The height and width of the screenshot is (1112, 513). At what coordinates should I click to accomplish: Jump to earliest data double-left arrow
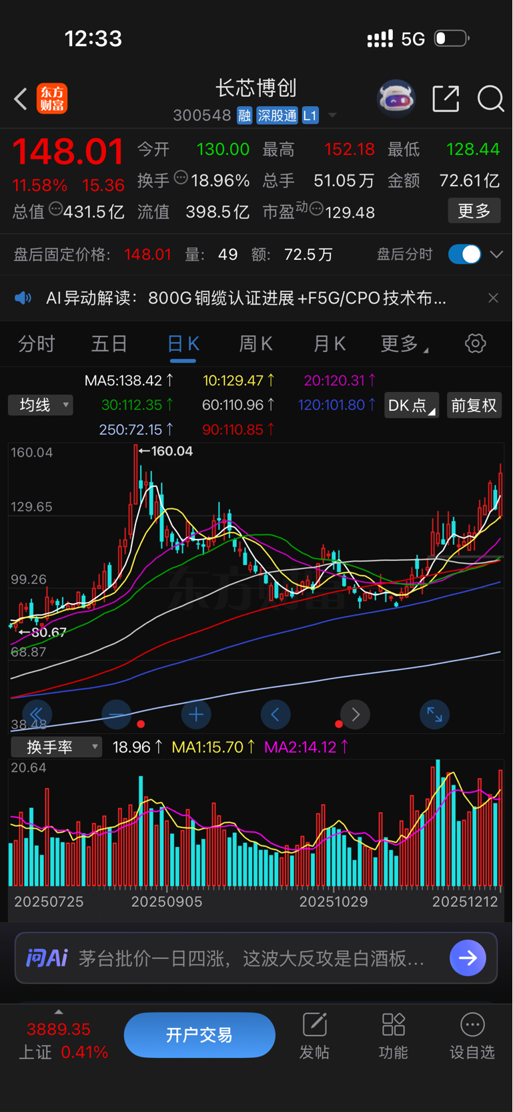point(37,715)
